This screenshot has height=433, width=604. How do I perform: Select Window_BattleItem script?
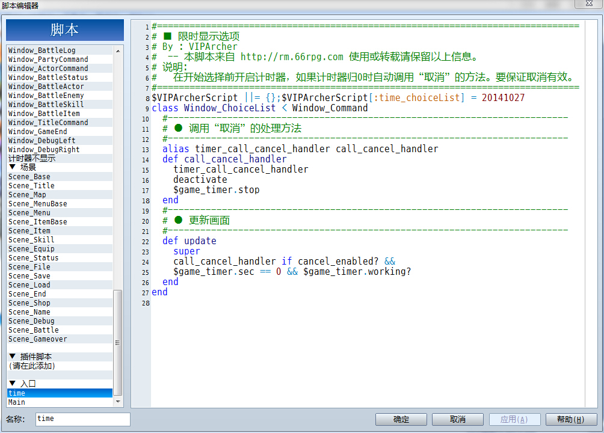(60, 114)
